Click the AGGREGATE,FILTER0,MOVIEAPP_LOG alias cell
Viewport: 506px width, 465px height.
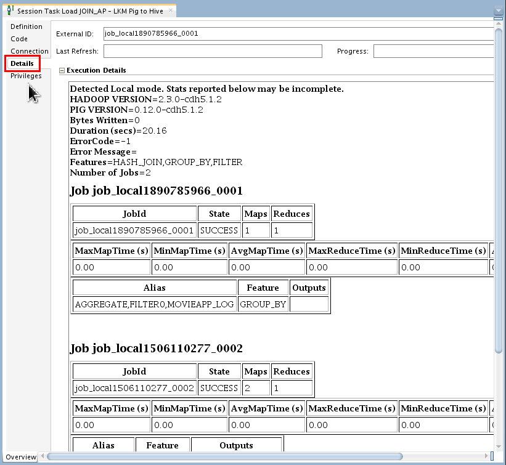tap(155, 304)
